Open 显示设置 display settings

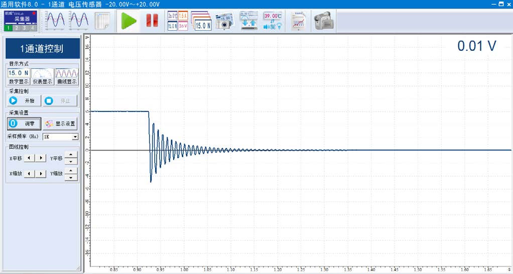[x=60, y=123]
